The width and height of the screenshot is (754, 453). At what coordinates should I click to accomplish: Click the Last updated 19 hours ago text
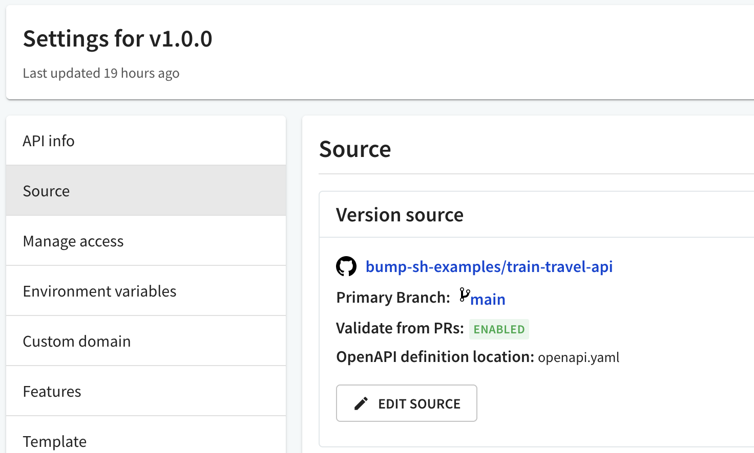[x=101, y=73]
